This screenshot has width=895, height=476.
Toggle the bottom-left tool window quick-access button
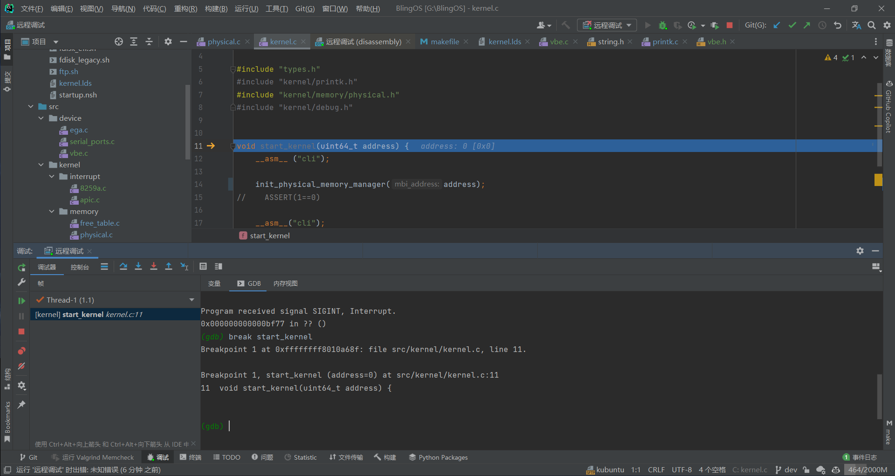click(7, 470)
